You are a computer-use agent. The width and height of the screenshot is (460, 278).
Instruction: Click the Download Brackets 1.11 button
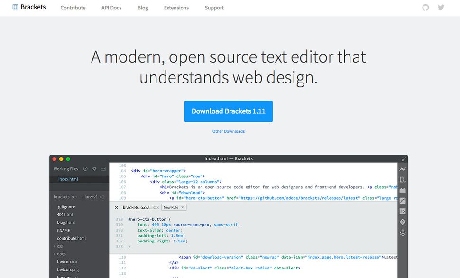coord(229,111)
